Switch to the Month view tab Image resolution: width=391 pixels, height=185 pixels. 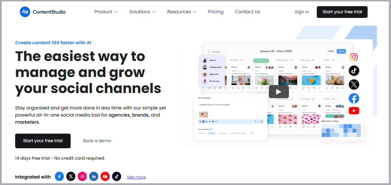(x=331, y=51)
